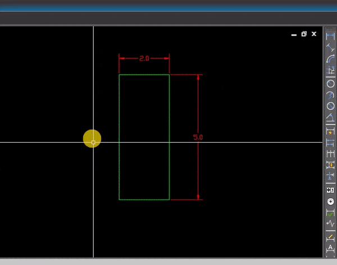The width and height of the screenshot is (337, 265).
Task: Select the Ordinate dimension tool
Action: point(330,70)
